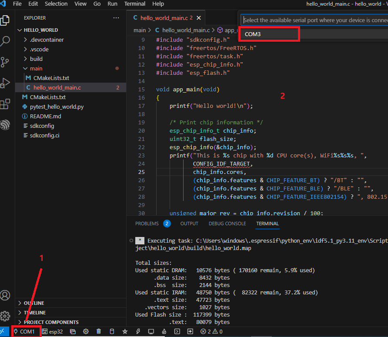Image resolution: width=388 pixels, height=337 pixels.
Task: Open the Explorer view in the activity bar
Action: pyautogui.click(x=5, y=20)
